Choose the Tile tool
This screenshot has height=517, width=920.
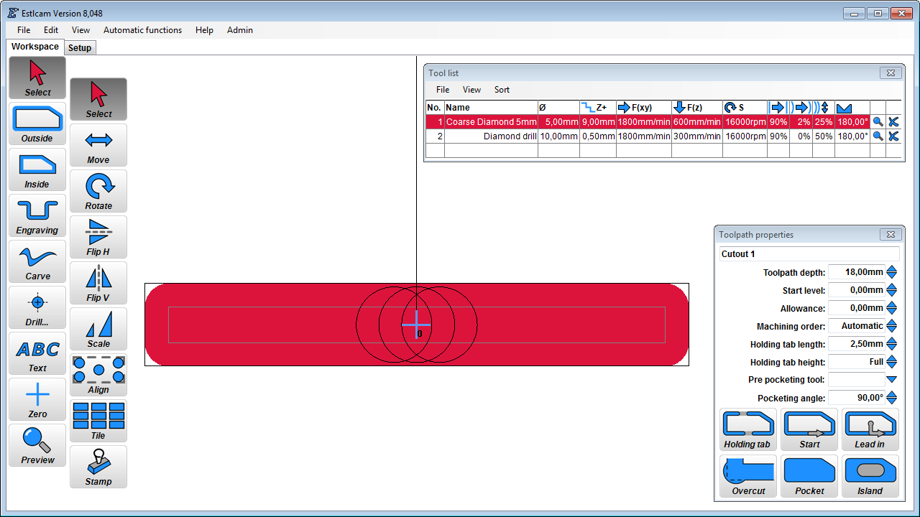98,421
